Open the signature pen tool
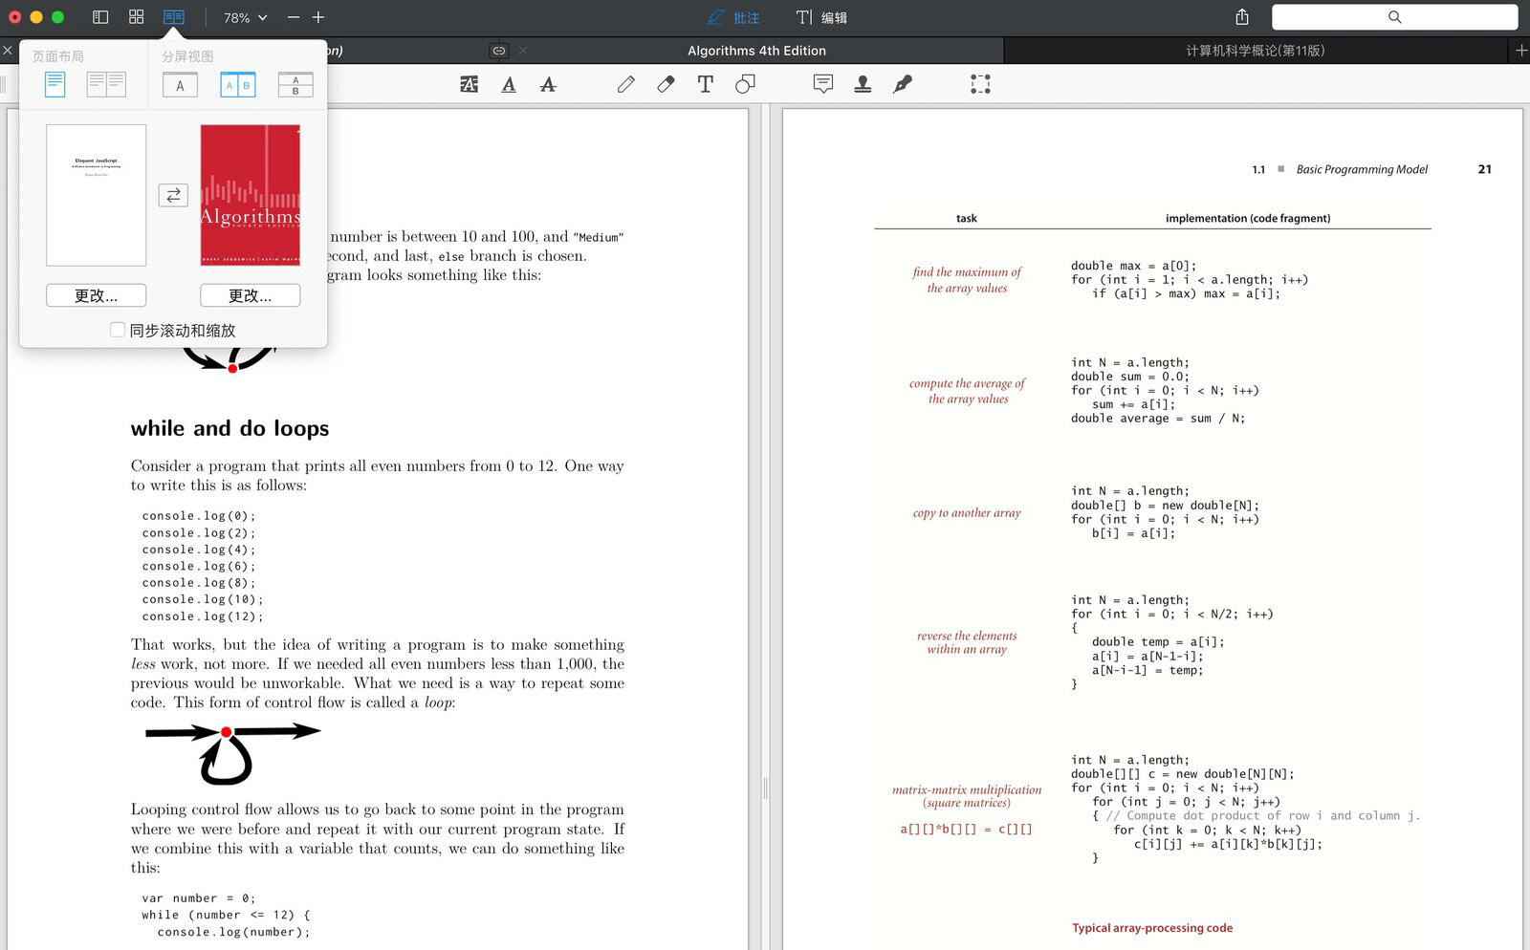Viewport: 1530px width, 950px height. 902,85
